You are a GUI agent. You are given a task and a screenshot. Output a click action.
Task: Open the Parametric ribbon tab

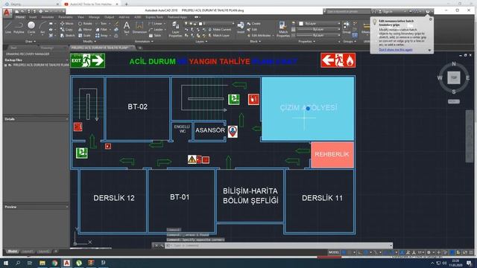point(66,17)
